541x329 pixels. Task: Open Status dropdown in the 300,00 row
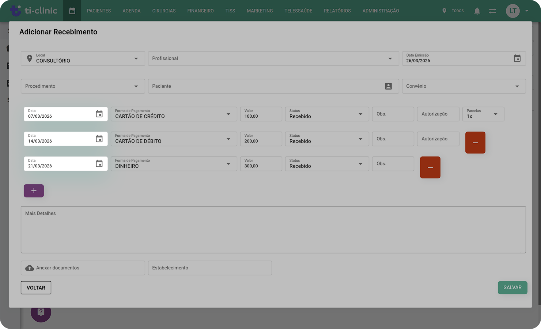pyautogui.click(x=327, y=164)
